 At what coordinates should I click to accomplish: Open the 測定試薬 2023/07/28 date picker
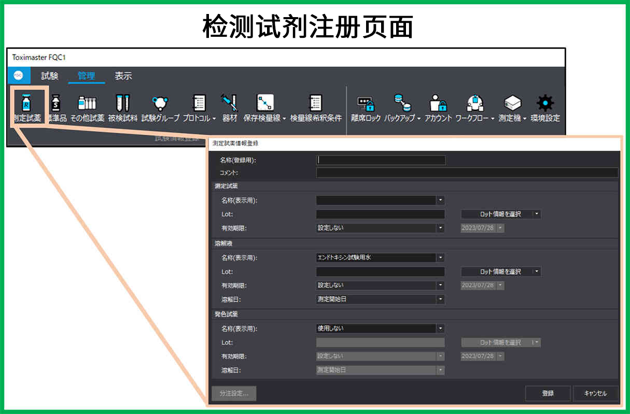[482, 227]
